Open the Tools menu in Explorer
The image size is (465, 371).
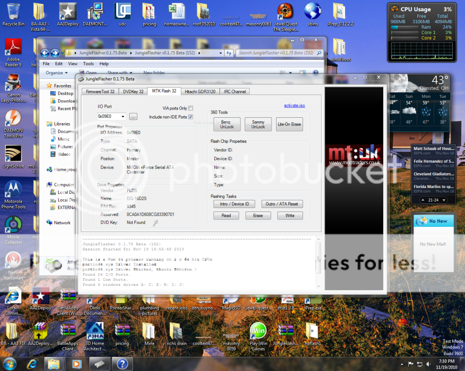click(x=88, y=64)
